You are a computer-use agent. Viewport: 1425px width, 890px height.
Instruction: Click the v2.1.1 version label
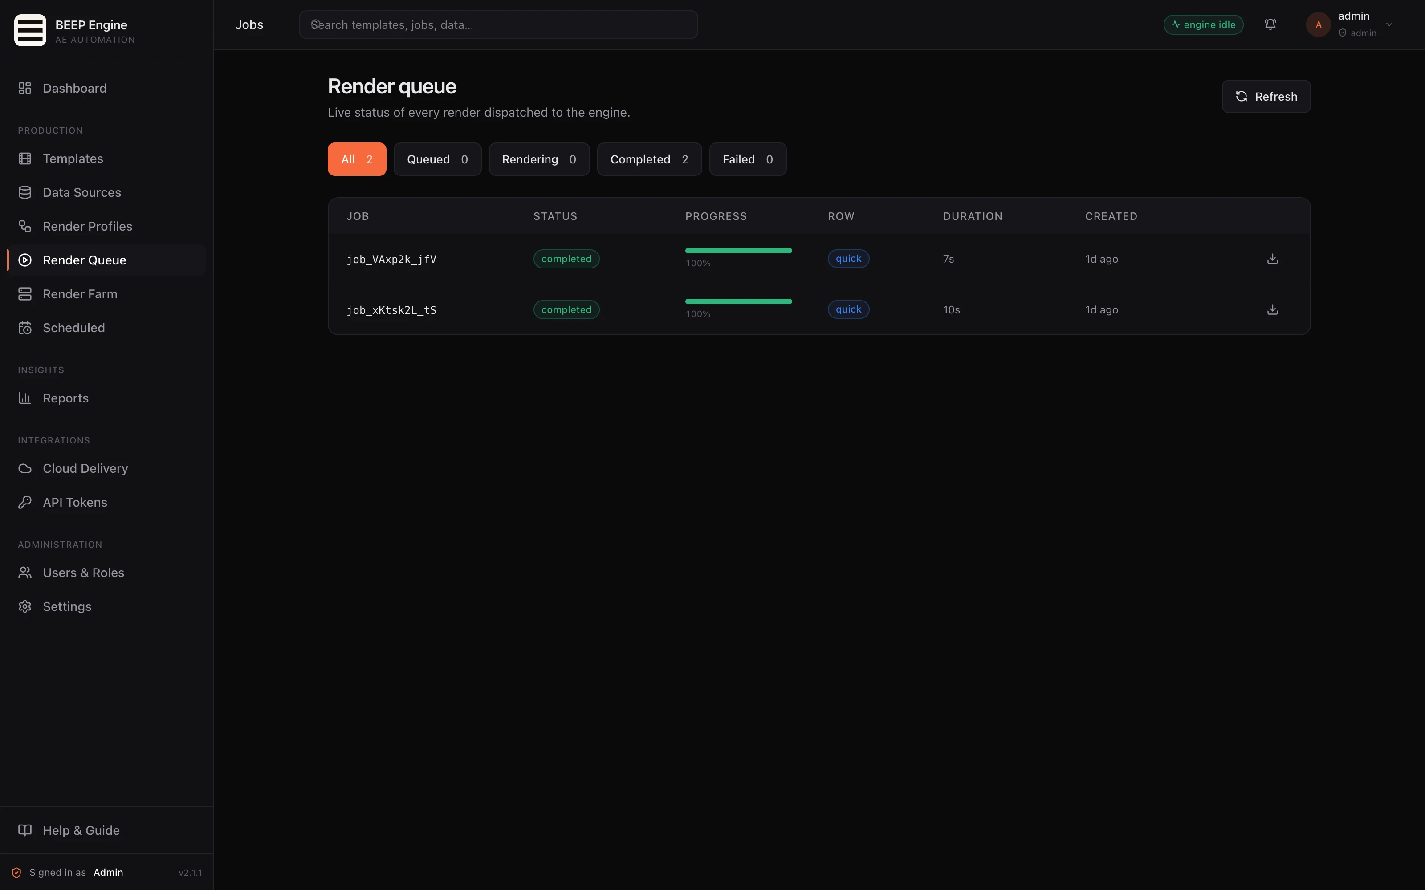pos(190,873)
